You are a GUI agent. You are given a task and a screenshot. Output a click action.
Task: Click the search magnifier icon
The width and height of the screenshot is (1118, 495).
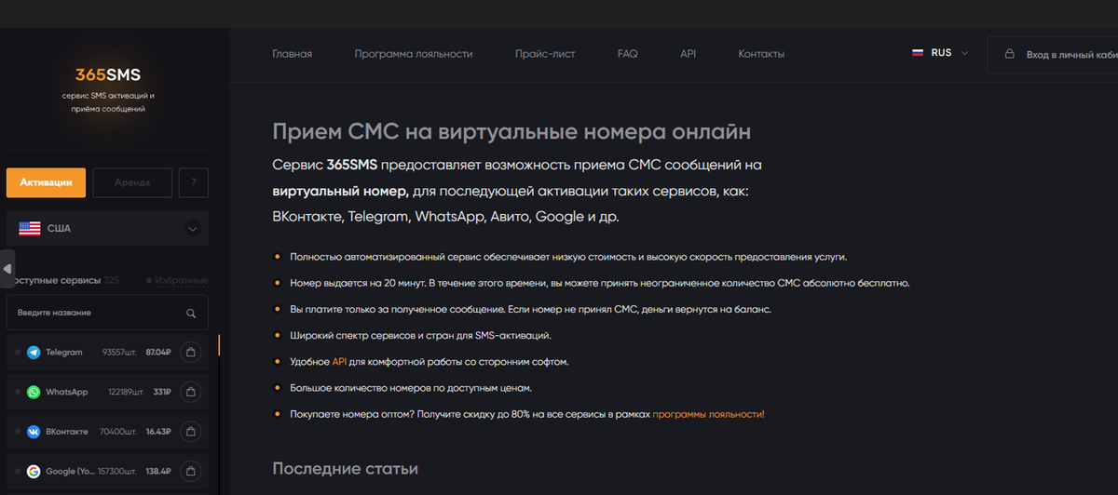[x=191, y=314]
